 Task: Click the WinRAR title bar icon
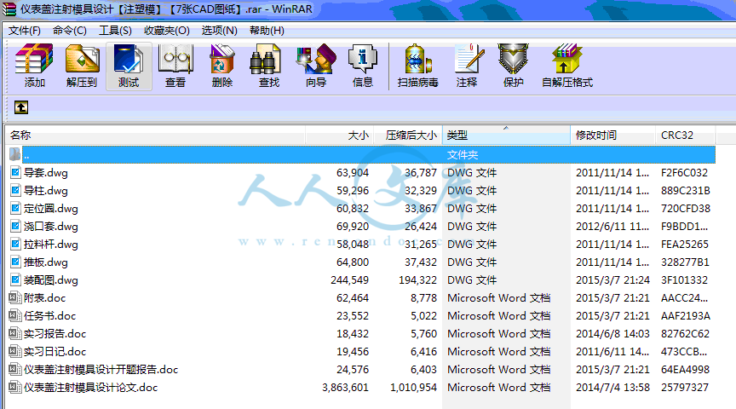pos(9,9)
